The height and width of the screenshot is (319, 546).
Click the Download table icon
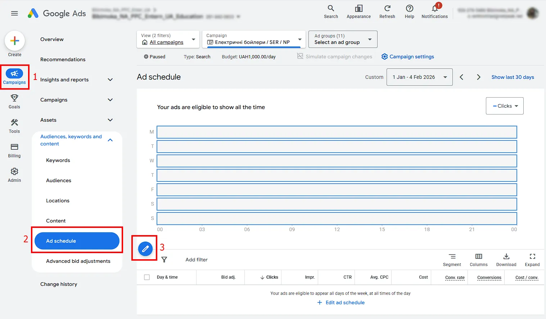[506, 256]
